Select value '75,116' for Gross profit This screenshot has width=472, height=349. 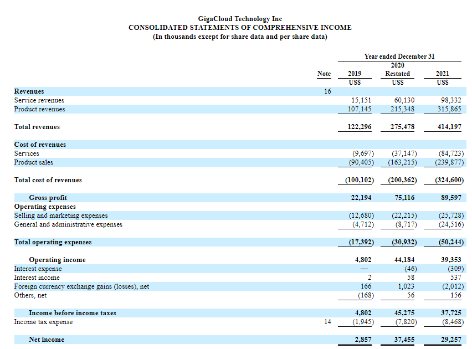[404, 198]
